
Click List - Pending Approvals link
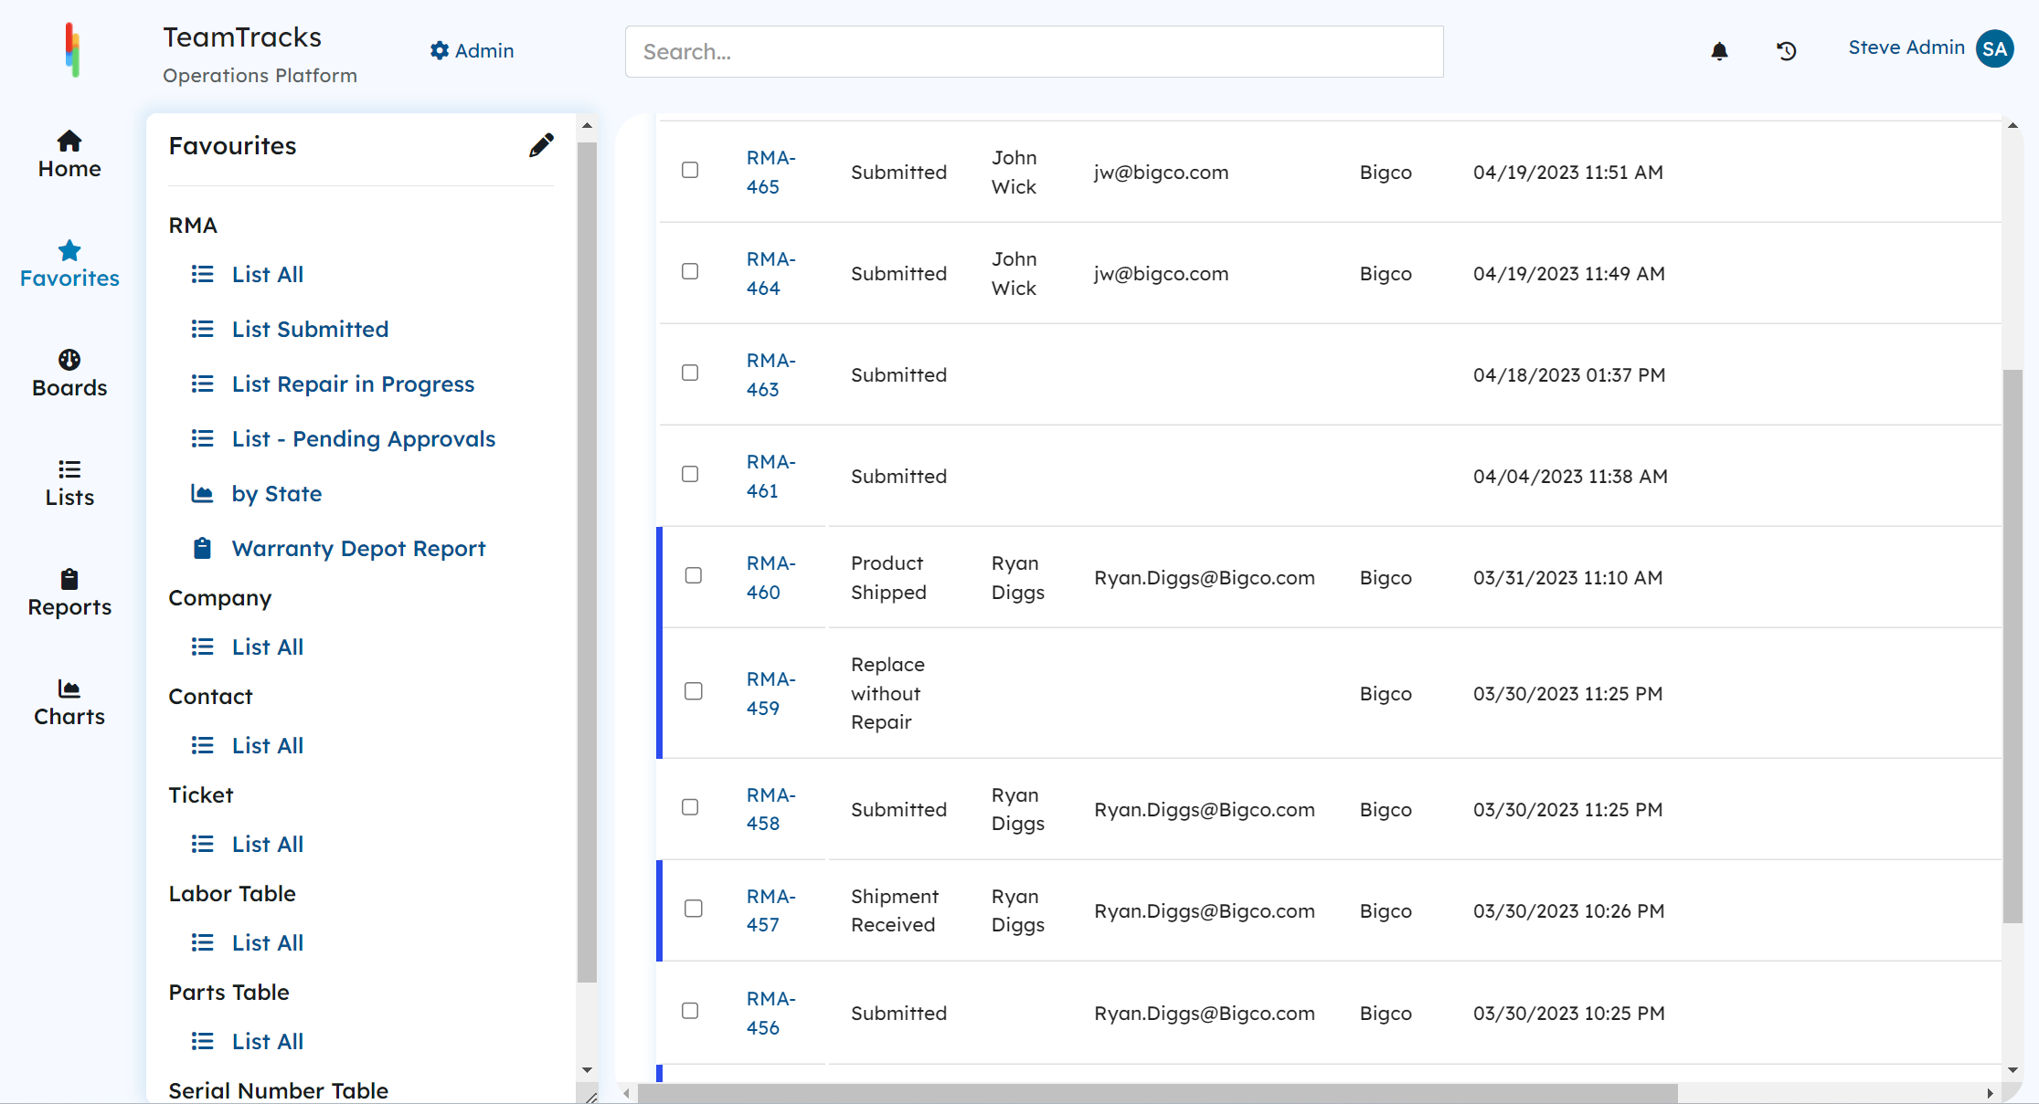click(x=363, y=439)
